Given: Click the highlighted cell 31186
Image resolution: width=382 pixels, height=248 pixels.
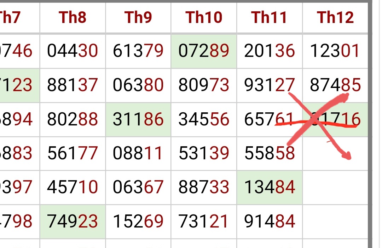Looking at the screenshot, I should 138,120.
